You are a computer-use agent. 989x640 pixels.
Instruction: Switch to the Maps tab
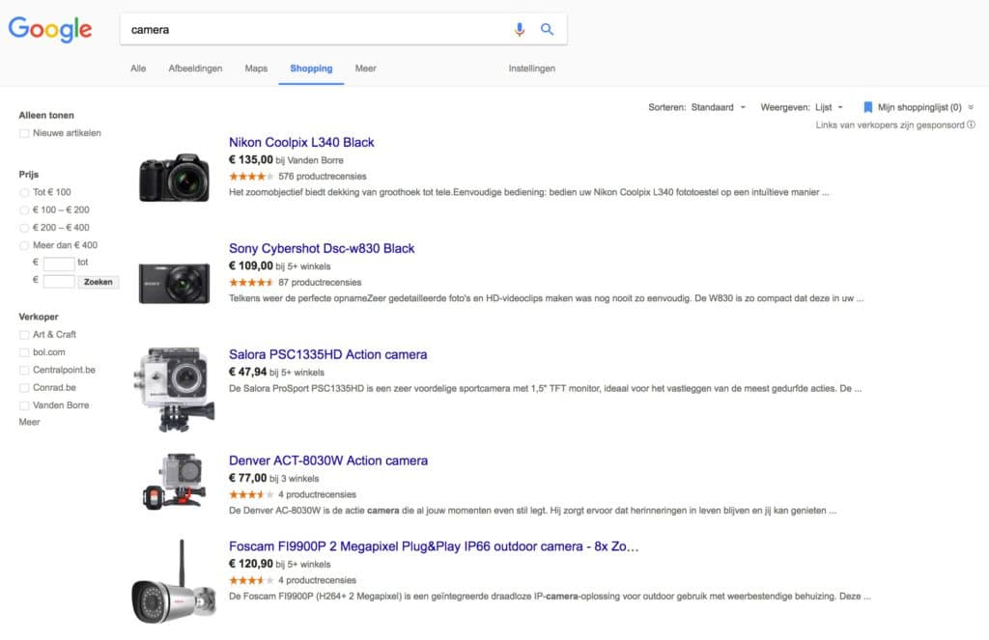coord(256,69)
